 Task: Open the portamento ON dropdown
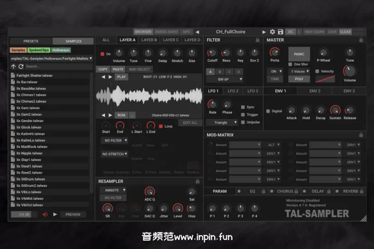click(275, 71)
